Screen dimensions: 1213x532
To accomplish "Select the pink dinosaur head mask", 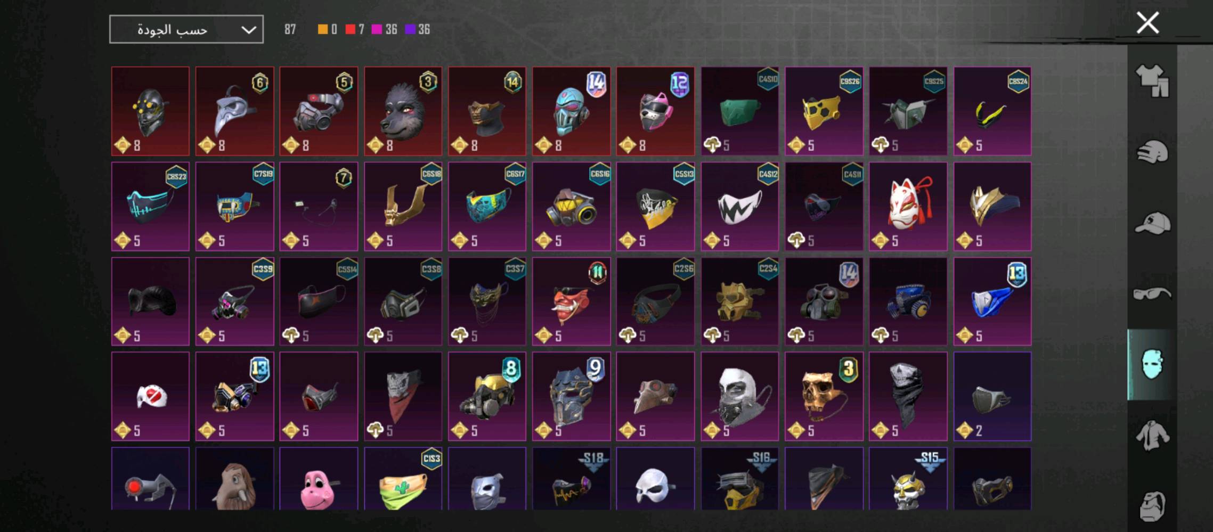I will (319, 479).
